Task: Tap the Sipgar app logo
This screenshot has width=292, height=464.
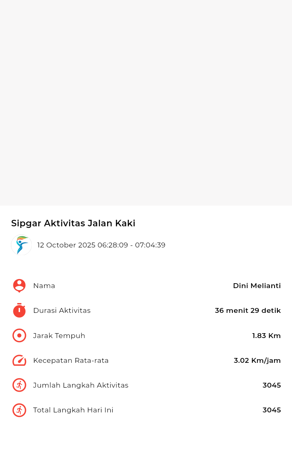Action: [21, 245]
